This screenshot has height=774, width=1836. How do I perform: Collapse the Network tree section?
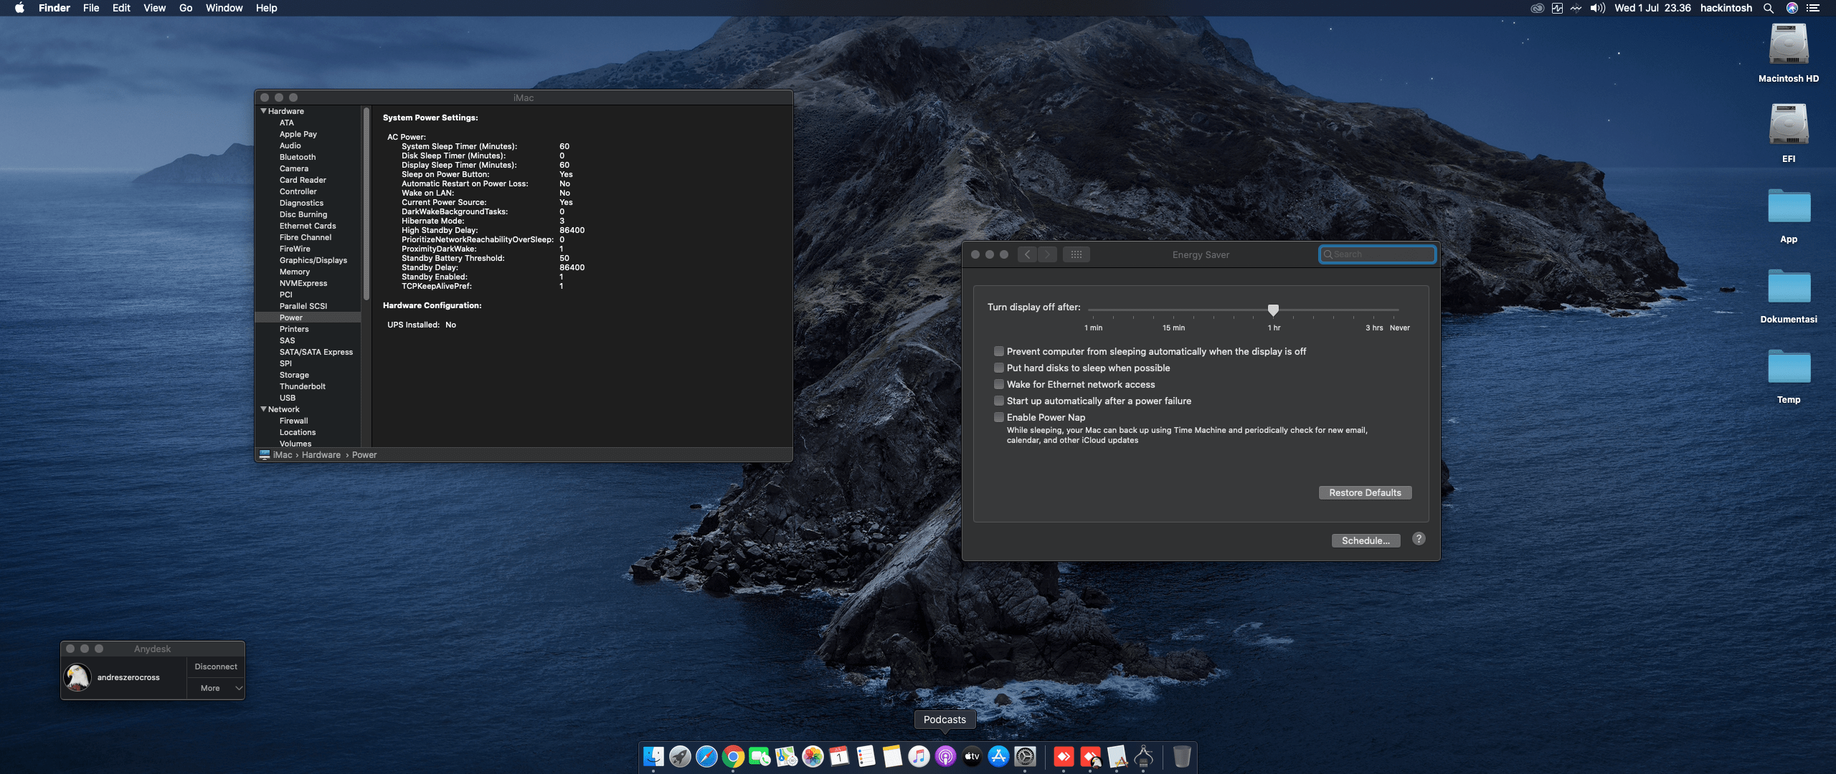coord(263,409)
